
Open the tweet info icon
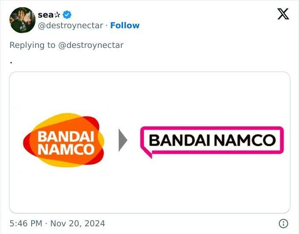[283, 223]
